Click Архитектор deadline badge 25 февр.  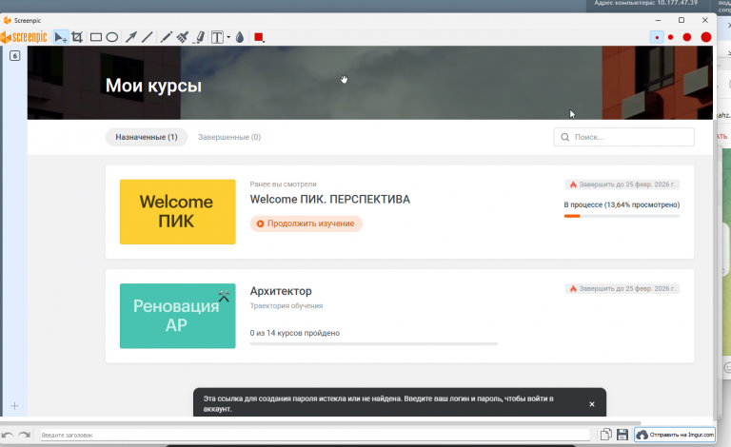point(622,289)
